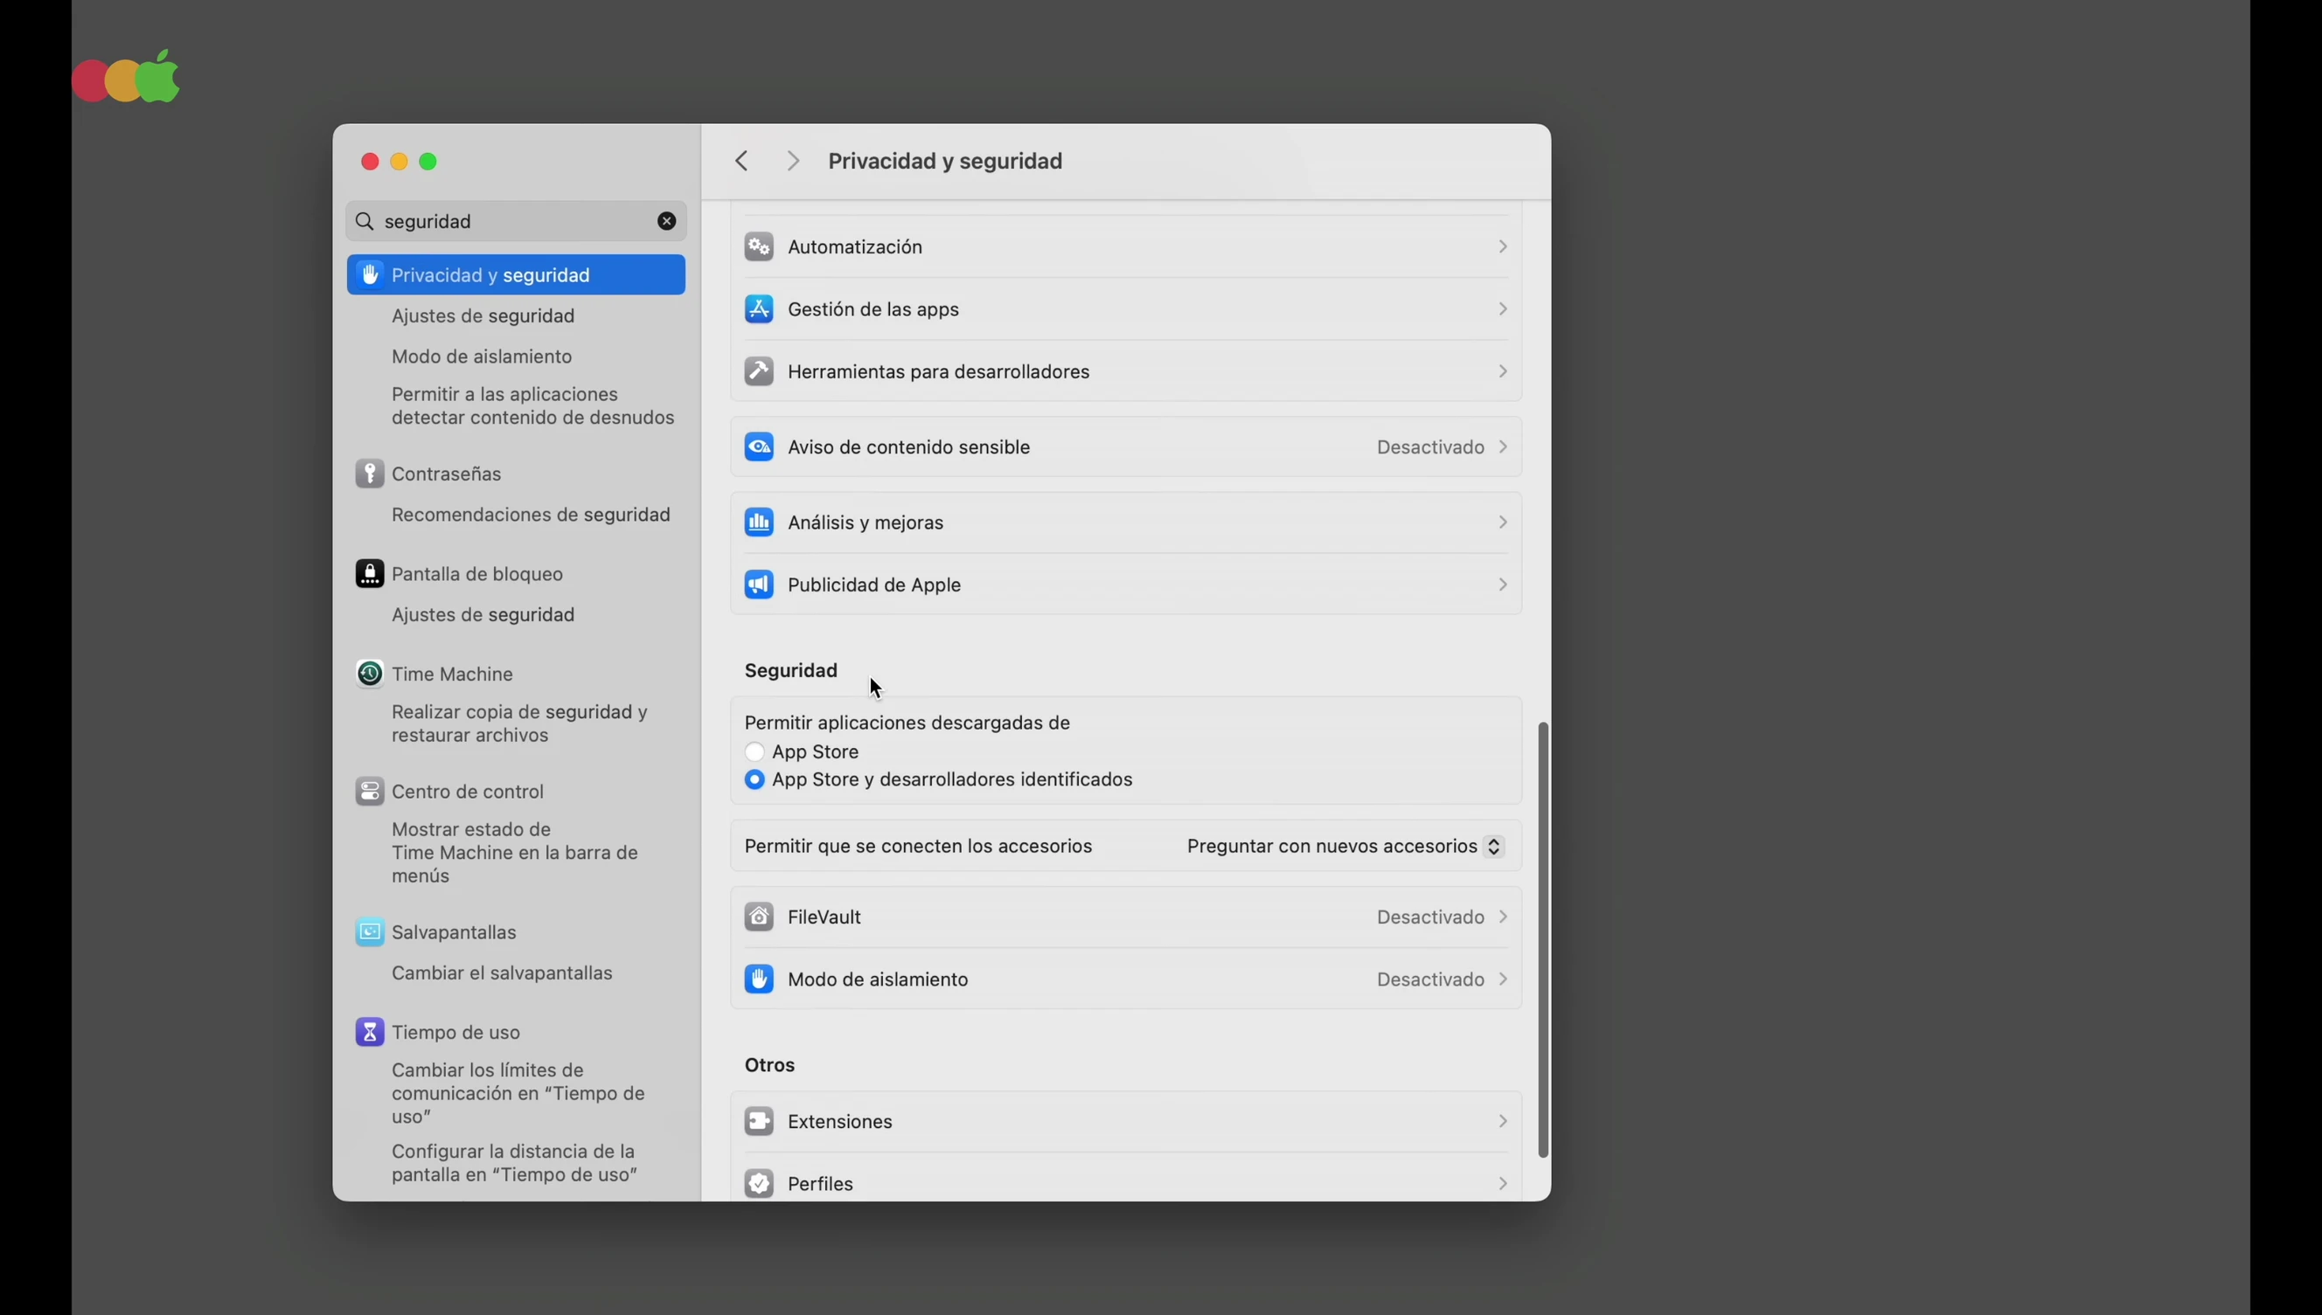
Task: Expand Gestión de las apps chevron
Action: click(x=1503, y=309)
